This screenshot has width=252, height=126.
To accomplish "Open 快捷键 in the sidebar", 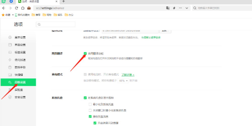I will tap(18, 75).
